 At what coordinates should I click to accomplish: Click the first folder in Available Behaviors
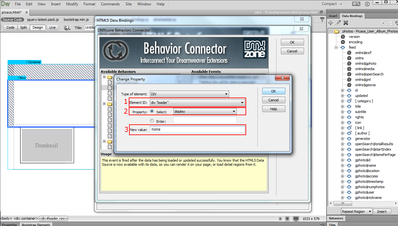pos(110,77)
